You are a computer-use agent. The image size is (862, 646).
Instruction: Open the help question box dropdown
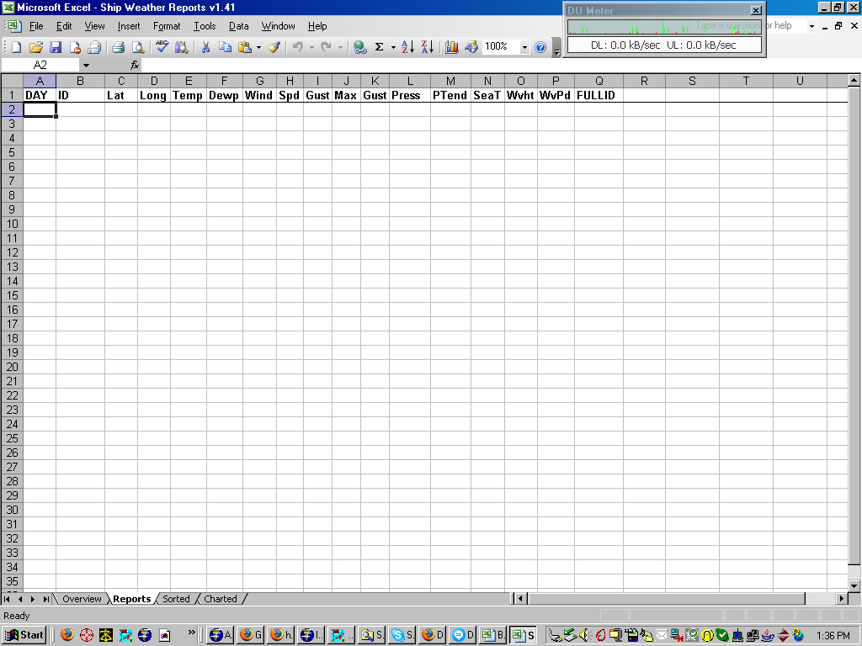tap(811, 26)
